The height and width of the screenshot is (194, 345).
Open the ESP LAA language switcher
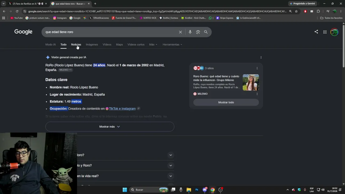coord(312,190)
